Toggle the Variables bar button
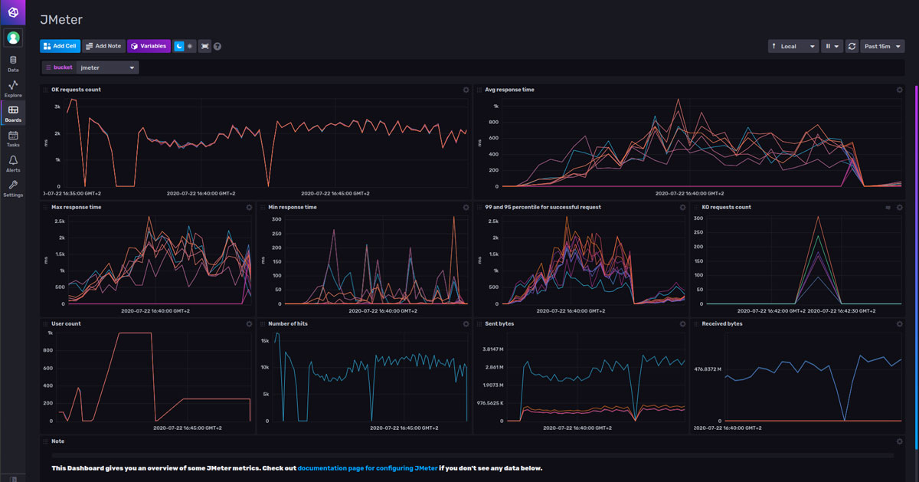Screen dimensions: 919x482 pos(149,46)
